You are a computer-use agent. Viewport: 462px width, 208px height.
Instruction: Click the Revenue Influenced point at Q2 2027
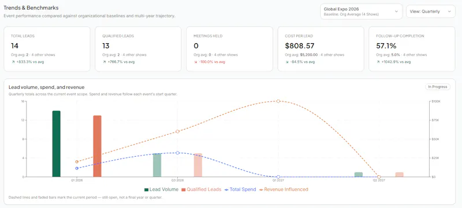coord(379,177)
